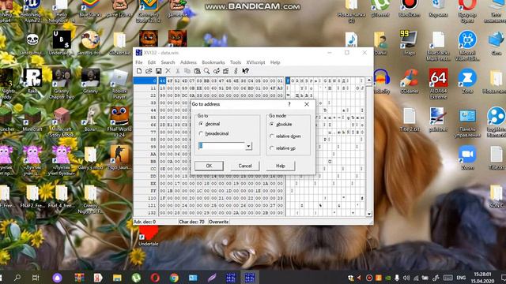Open the Address menu

click(188, 62)
